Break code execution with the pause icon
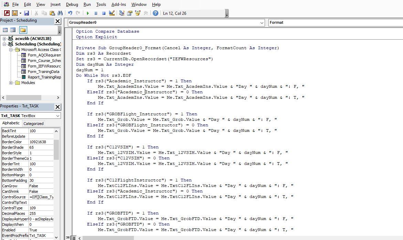This screenshot has height=240, width=403. [x=96, y=13]
